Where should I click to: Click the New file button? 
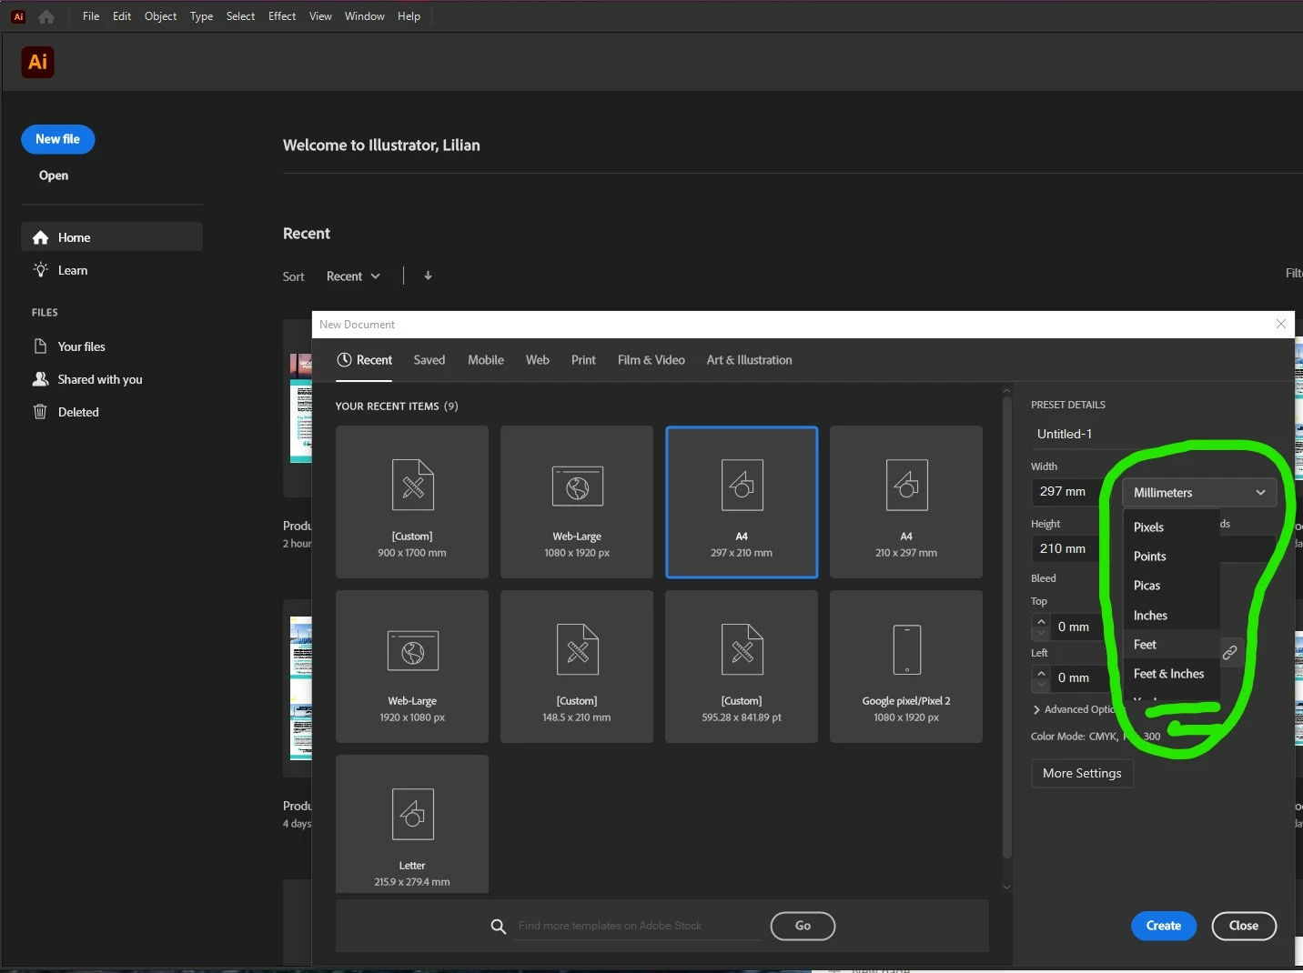pyautogui.click(x=58, y=139)
